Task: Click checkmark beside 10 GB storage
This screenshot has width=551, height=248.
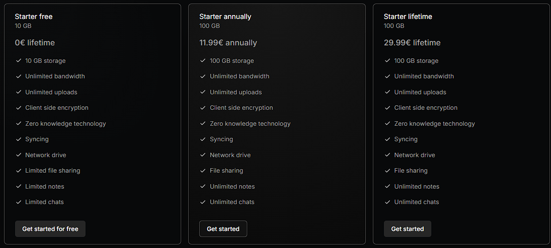Action: tap(19, 61)
